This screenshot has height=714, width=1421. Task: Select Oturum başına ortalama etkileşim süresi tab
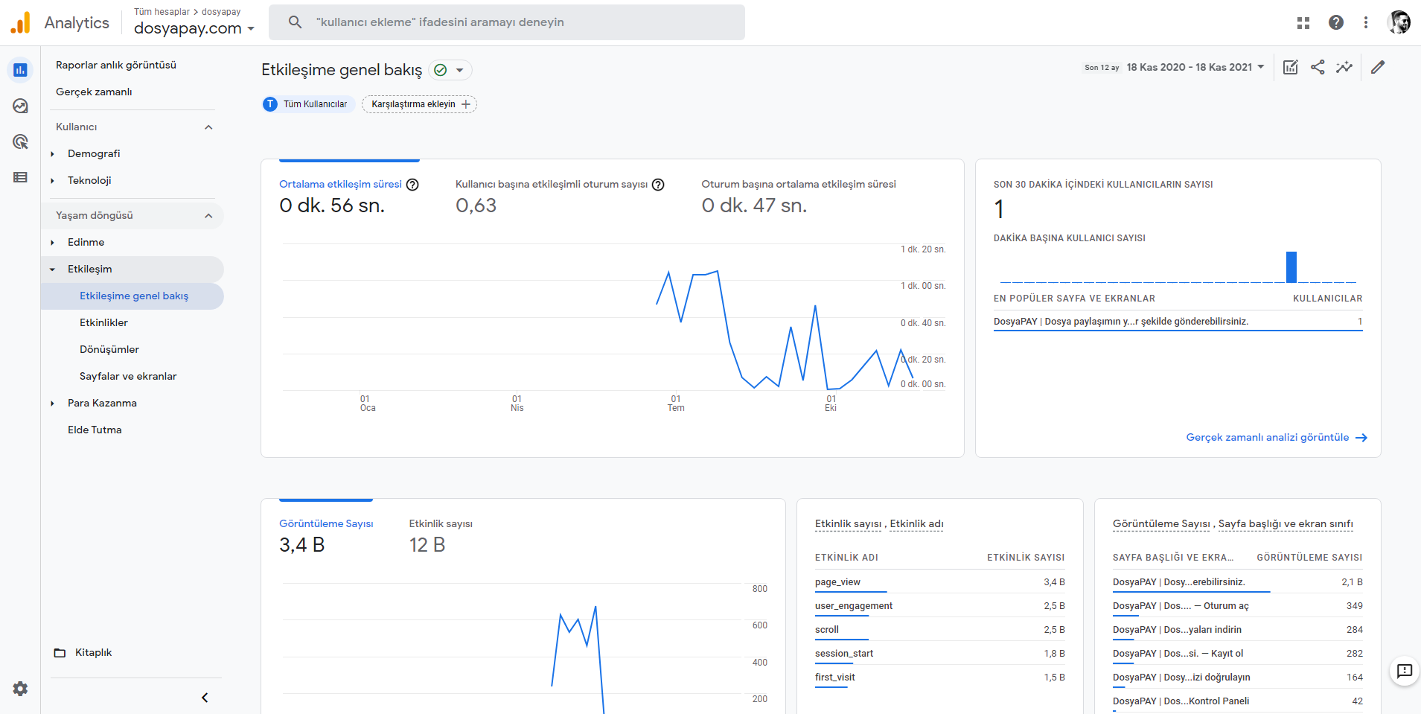[x=799, y=197]
